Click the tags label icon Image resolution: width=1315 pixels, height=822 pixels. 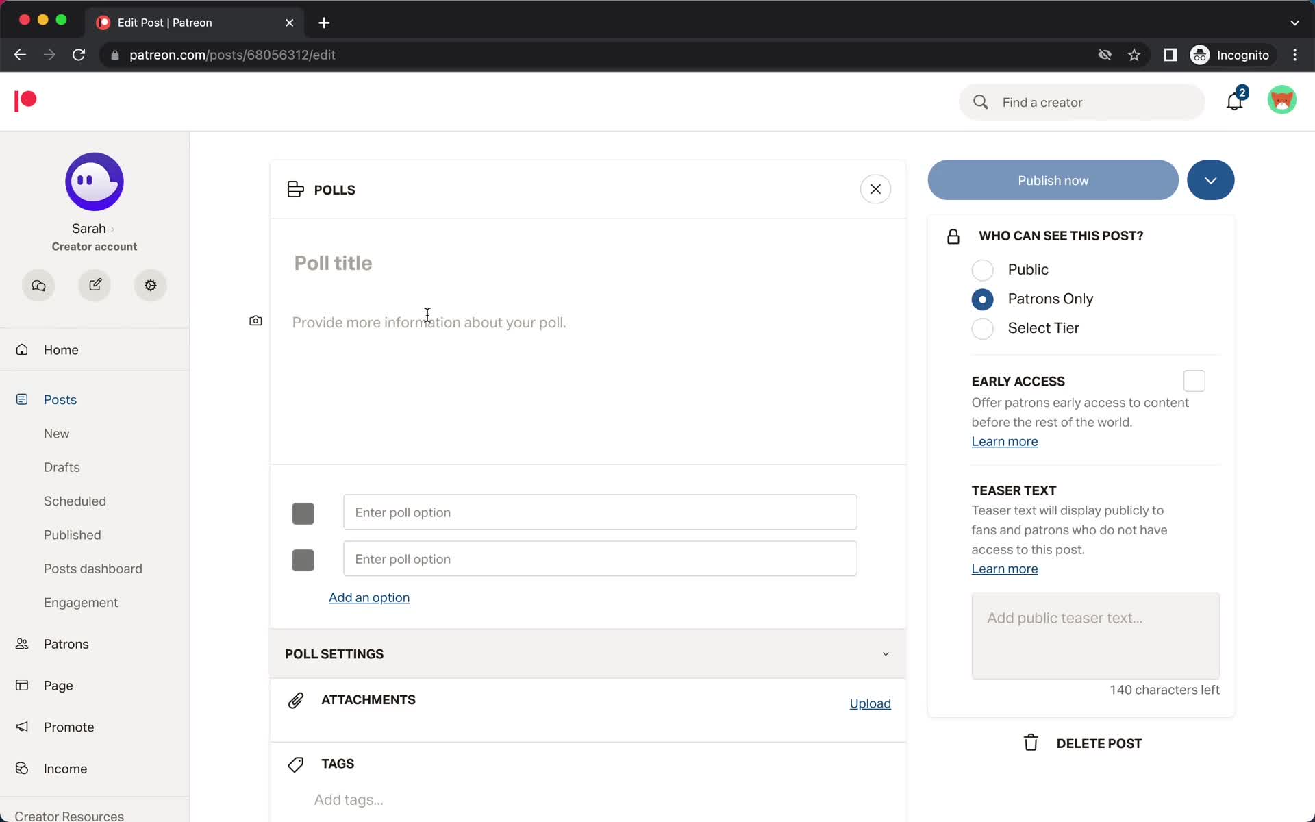(295, 763)
